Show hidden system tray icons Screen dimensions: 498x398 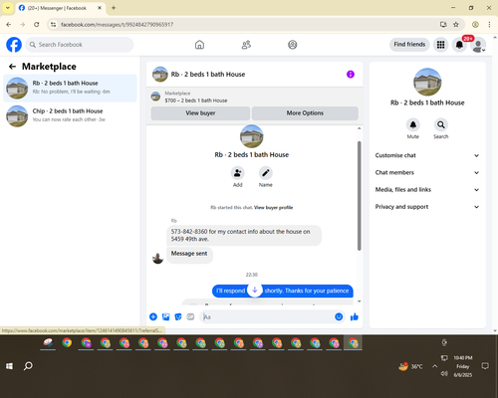pos(434,366)
